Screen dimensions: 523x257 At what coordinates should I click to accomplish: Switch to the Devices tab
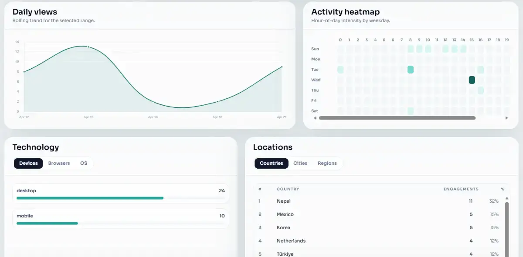coord(28,163)
